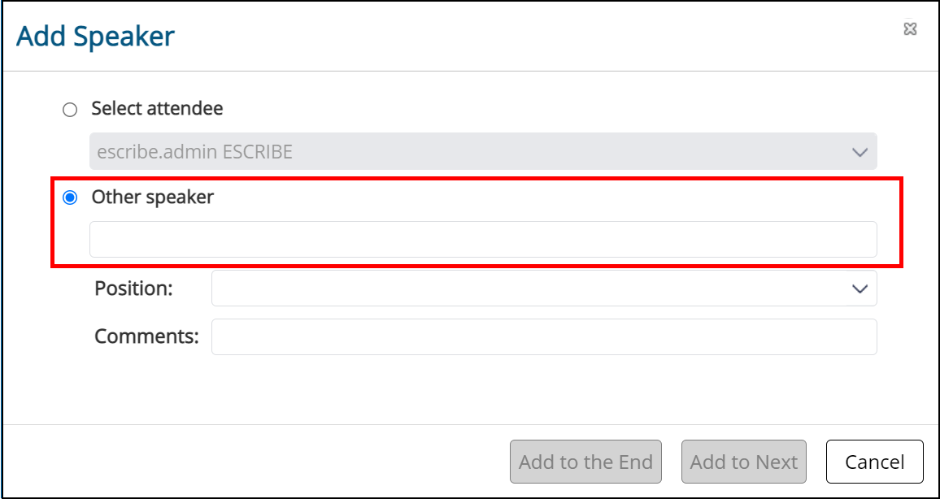
Task: Cancel adding a speaker
Action: point(875,462)
